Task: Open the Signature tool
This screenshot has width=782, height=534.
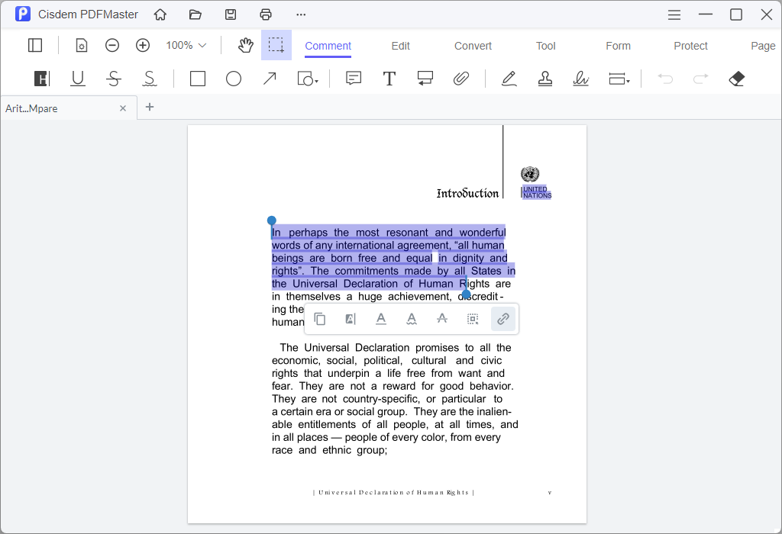Action: pos(581,79)
